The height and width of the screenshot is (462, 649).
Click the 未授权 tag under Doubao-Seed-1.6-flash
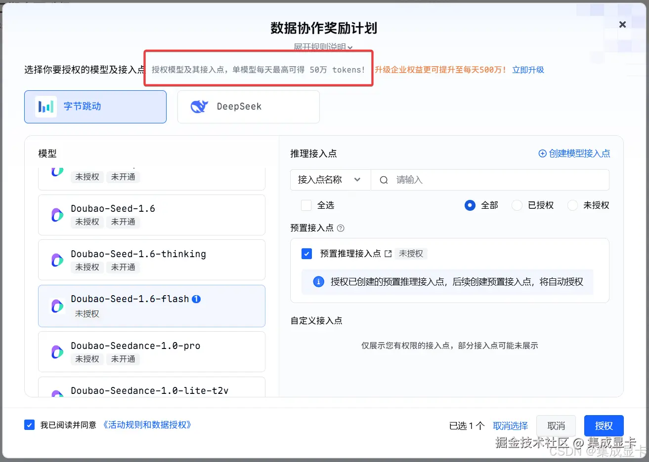(87, 314)
